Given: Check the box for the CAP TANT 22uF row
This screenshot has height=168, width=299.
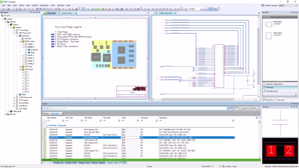Looking at the screenshot, I should point(44,132).
